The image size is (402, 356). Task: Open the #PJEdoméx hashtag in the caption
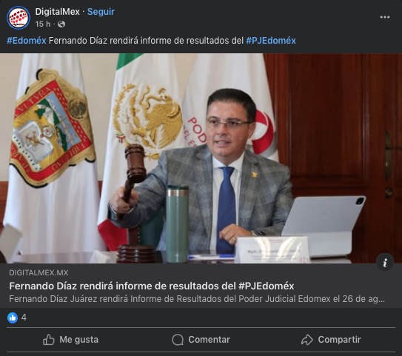click(x=271, y=41)
